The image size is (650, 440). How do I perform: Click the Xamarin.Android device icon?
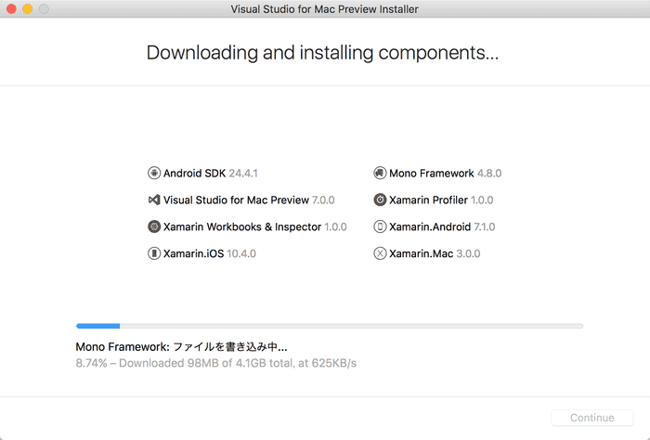(380, 226)
